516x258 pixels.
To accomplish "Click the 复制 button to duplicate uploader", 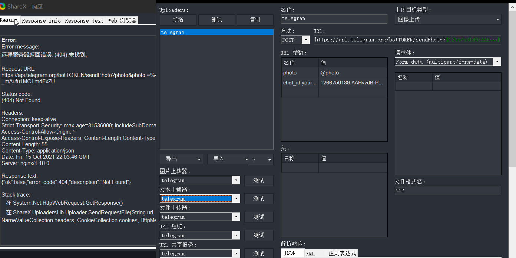I will [x=255, y=20].
